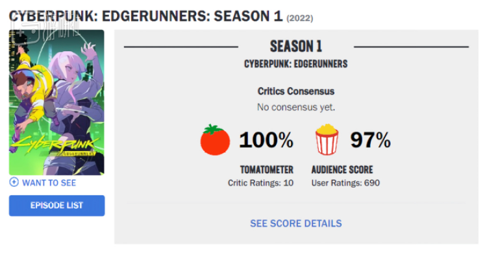
Task: Select the Audience Score label
Action: click(x=342, y=170)
